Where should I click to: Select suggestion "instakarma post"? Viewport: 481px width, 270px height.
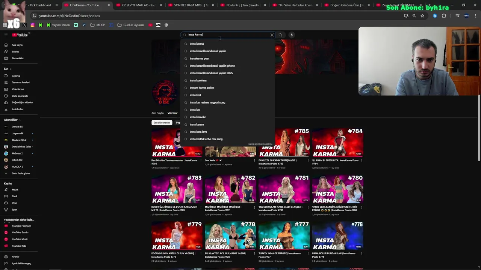(228, 58)
